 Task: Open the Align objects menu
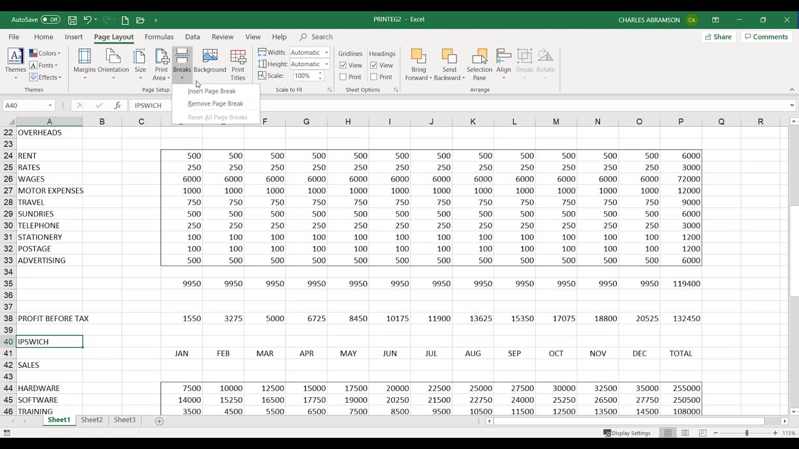[504, 64]
